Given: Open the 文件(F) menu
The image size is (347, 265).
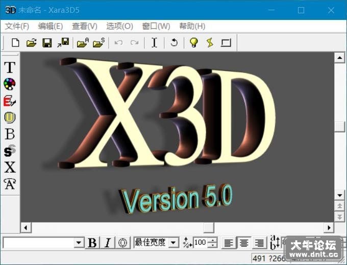Looking at the screenshot, I should coord(17,26).
